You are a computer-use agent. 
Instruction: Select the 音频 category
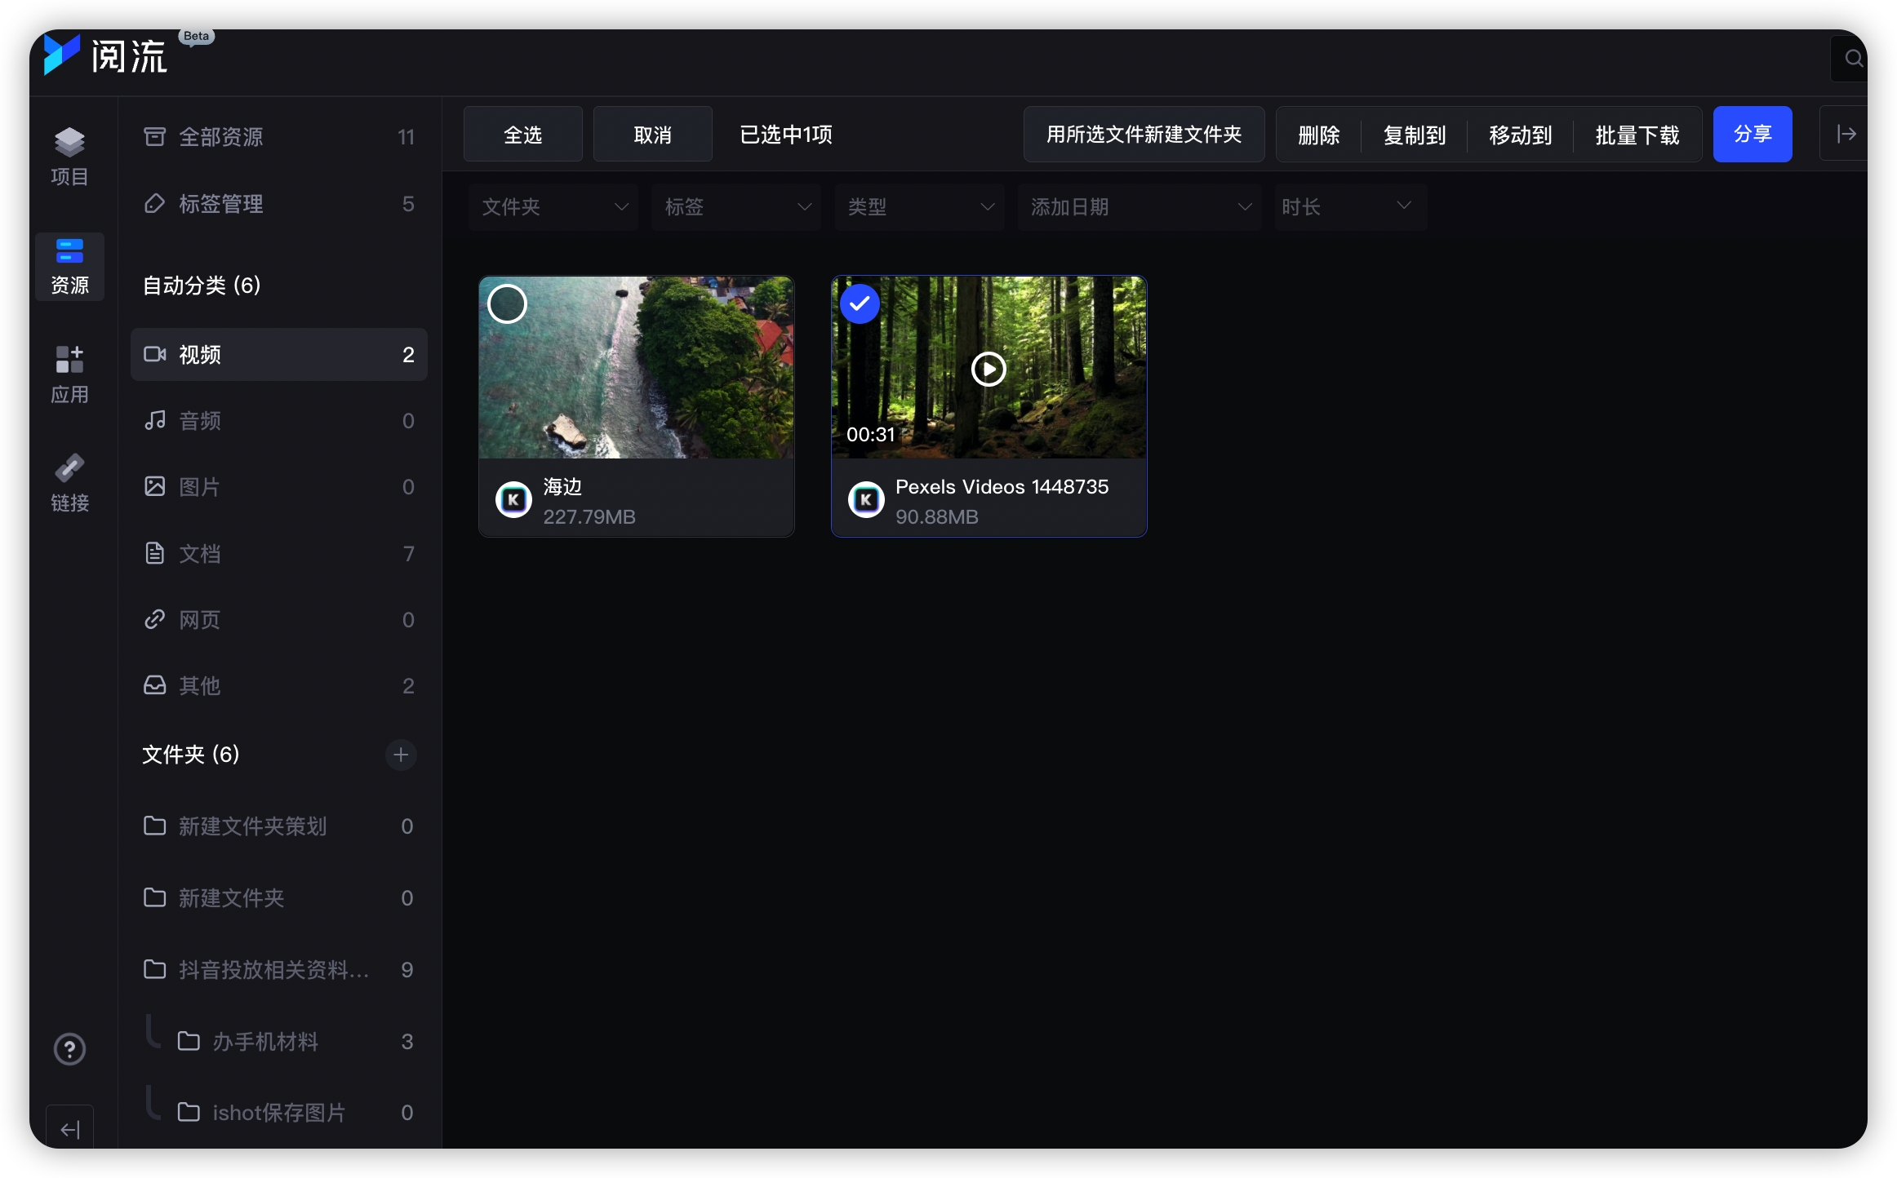click(x=279, y=421)
